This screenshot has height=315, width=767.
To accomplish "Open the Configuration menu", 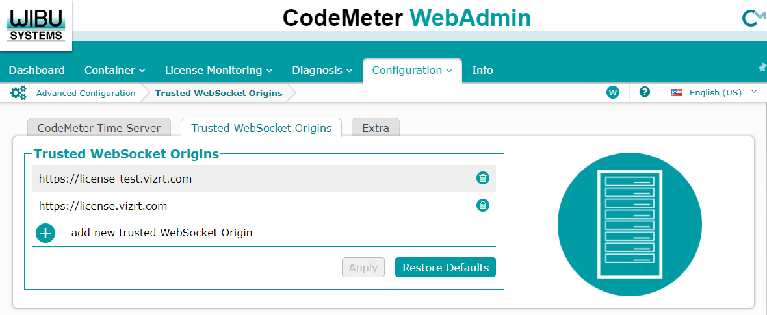I will tap(412, 70).
